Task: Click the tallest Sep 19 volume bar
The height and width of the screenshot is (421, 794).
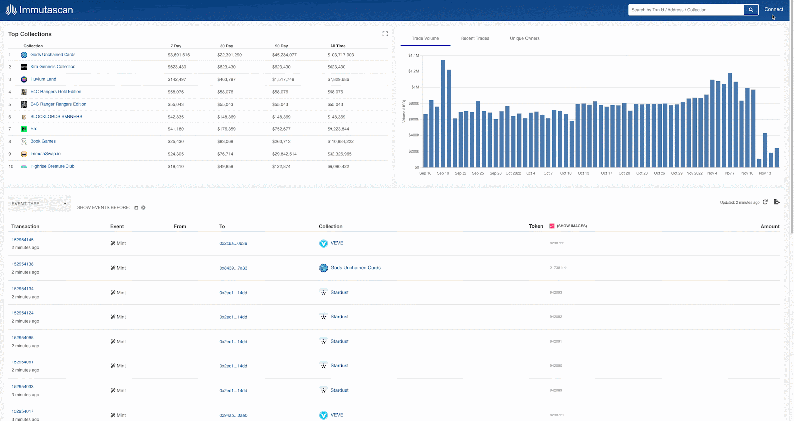Action: (443, 114)
